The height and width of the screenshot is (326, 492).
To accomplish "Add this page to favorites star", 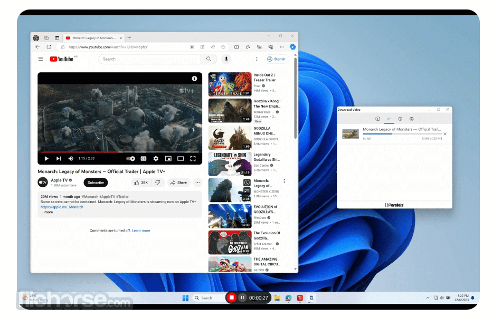I will point(223,47).
